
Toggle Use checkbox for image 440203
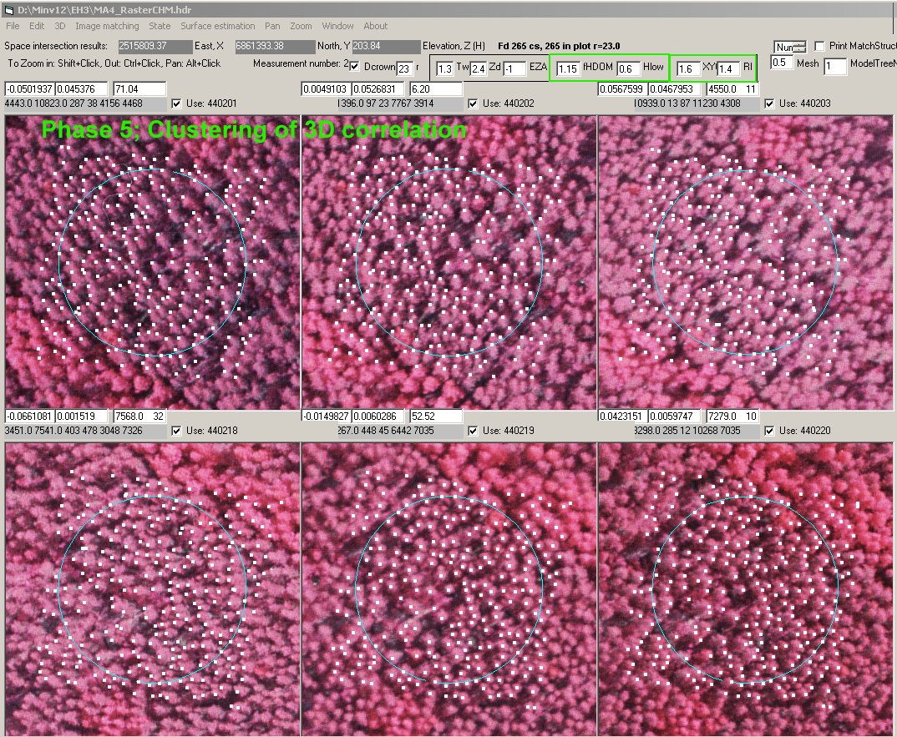[769, 103]
